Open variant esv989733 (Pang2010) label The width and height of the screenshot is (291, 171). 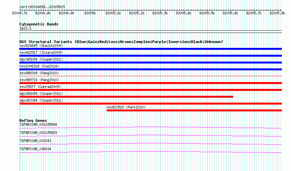point(39,80)
